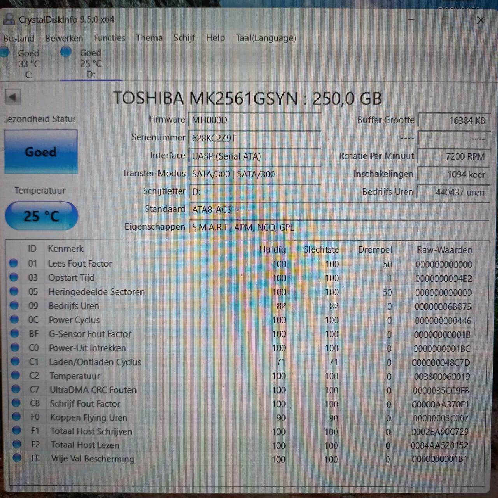This screenshot has width=498, height=498.
Task: Click raw value 0004AA520152
Action: pyautogui.click(x=440, y=445)
